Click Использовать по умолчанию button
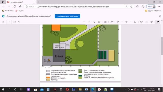Screen dimensions: 163x92 [67, 16]
